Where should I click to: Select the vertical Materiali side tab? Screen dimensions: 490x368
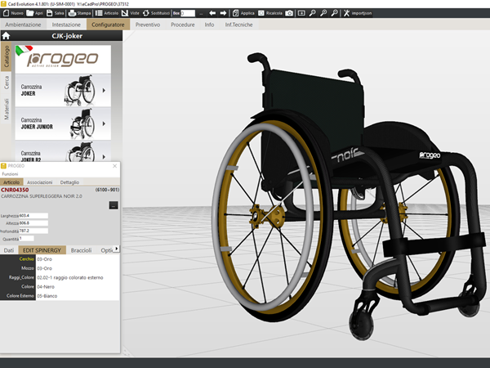click(7, 109)
